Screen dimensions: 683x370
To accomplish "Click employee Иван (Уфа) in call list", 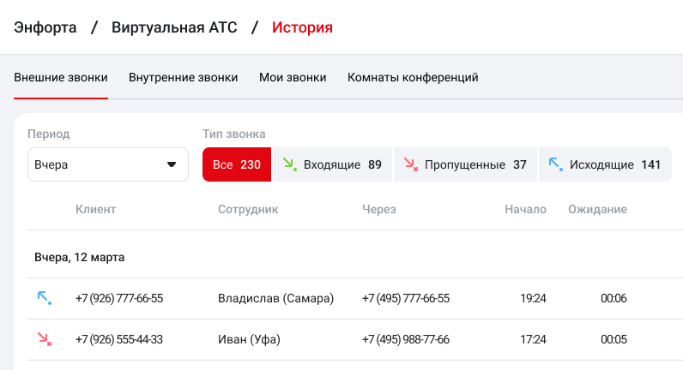I will click(250, 339).
